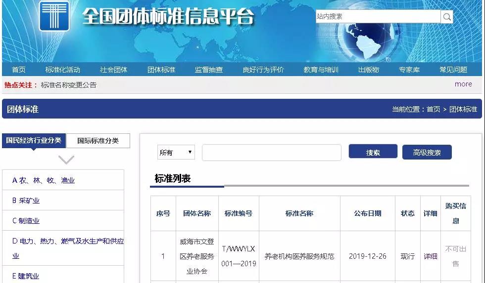Select category A 农、林、牧、渔业

44,180
